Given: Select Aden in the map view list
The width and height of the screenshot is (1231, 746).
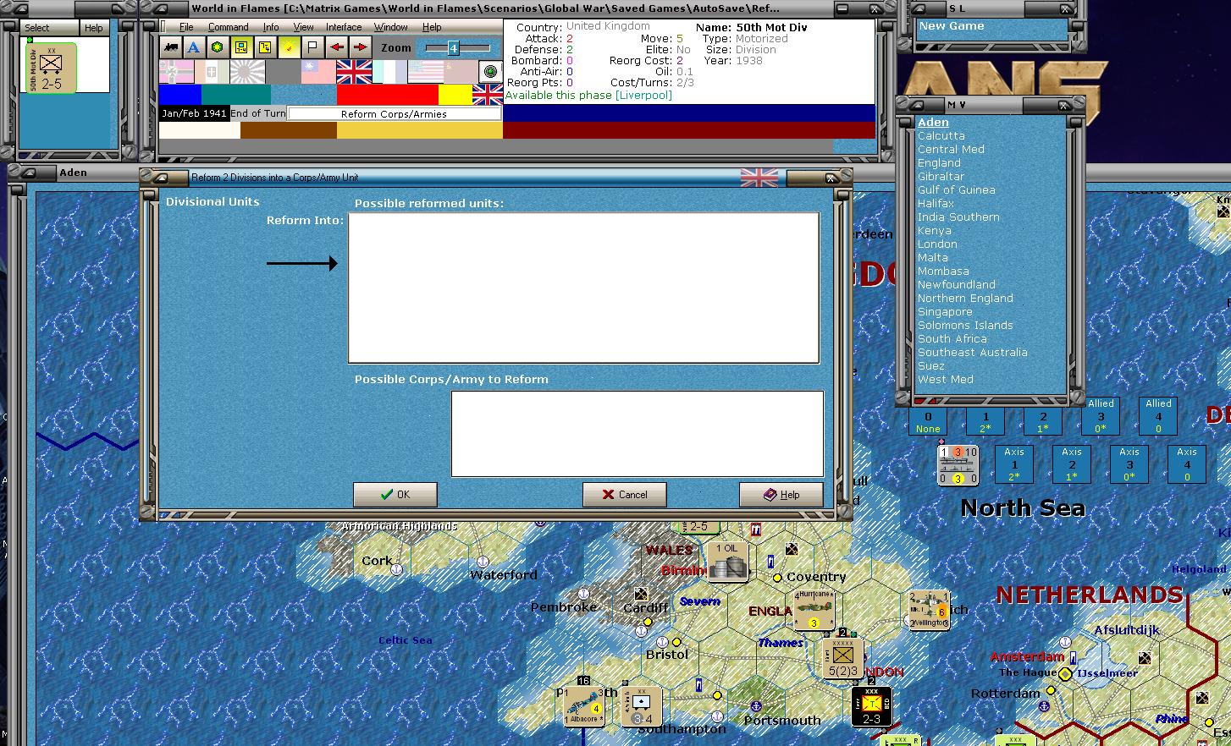Looking at the screenshot, I should (933, 122).
